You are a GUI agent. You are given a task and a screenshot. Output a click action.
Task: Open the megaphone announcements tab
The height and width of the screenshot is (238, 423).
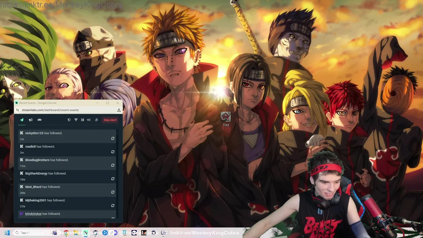(x=31, y=120)
